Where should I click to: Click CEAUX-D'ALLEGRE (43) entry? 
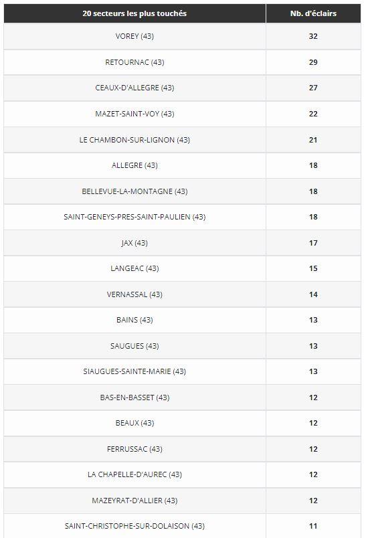pos(134,88)
